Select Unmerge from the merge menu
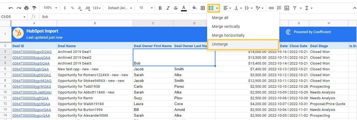This screenshot has height=120, width=357. [220, 44]
